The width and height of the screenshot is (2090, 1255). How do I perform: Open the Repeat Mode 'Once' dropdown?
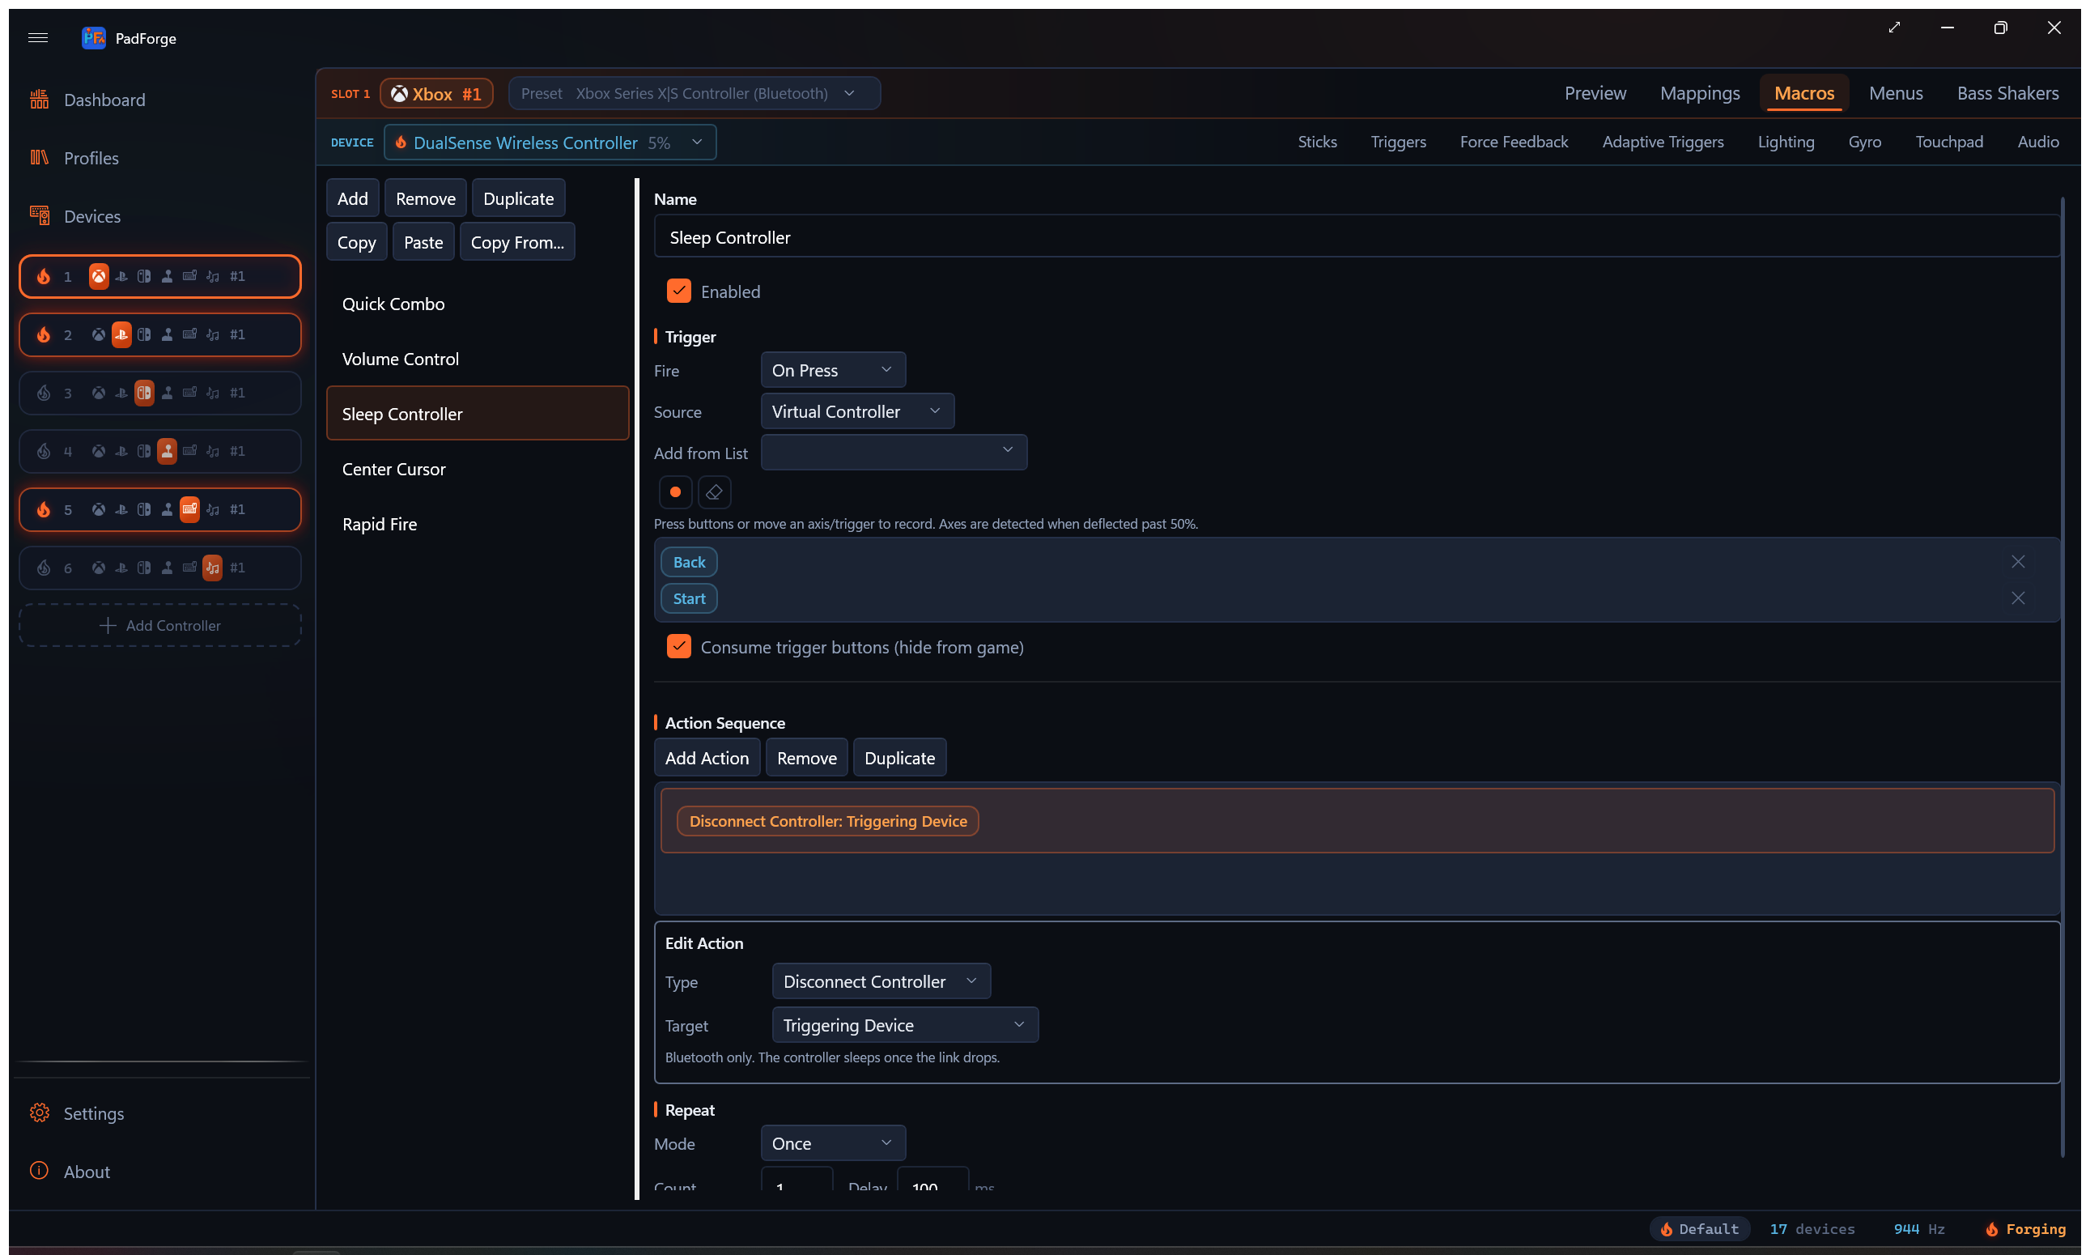click(x=833, y=1143)
